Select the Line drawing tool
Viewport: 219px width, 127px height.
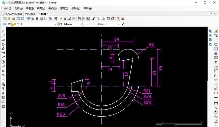(x=3, y=31)
